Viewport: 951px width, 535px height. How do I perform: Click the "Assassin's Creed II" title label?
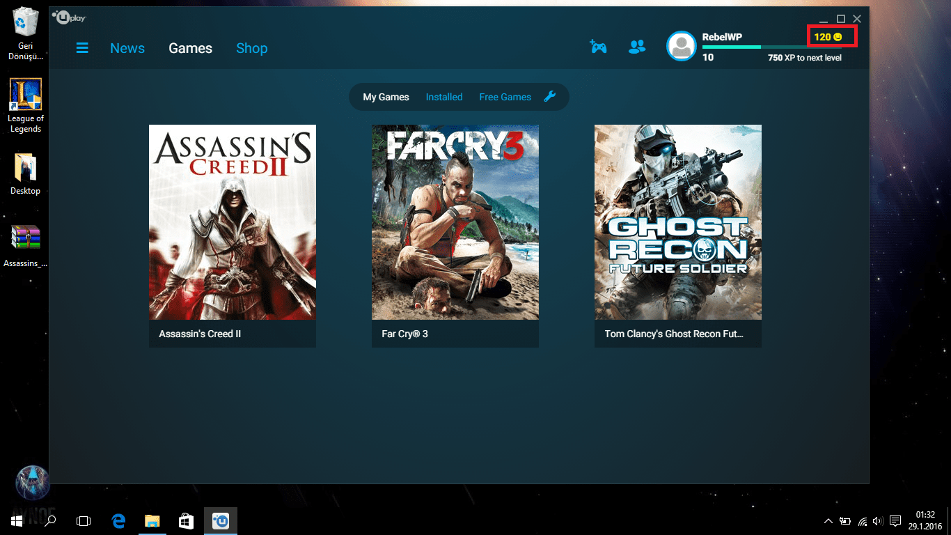pos(200,334)
